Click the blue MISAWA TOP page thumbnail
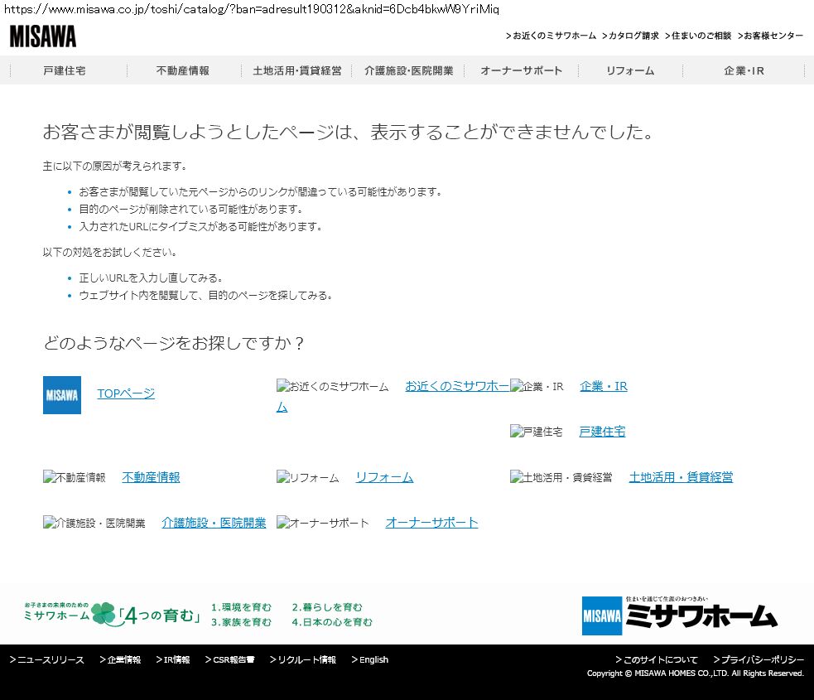This screenshot has width=814, height=700. coord(62,394)
